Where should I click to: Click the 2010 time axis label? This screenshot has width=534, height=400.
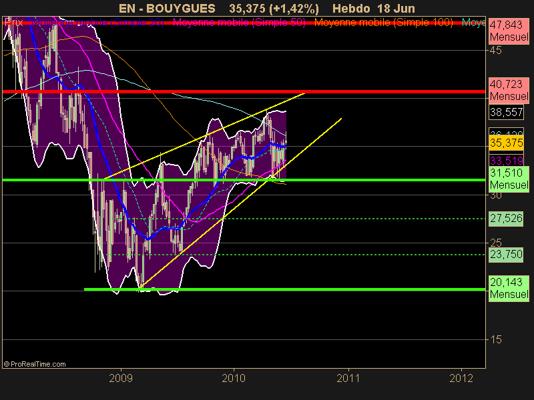[234, 378]
